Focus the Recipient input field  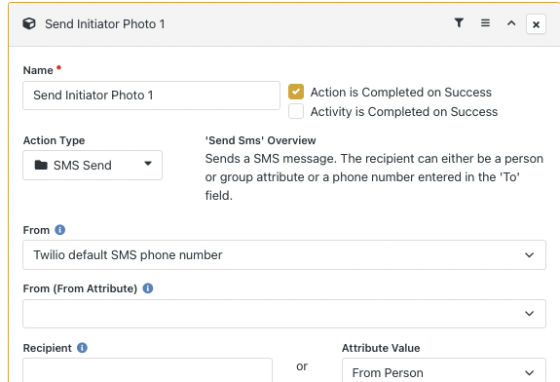(x=147, y=370)
